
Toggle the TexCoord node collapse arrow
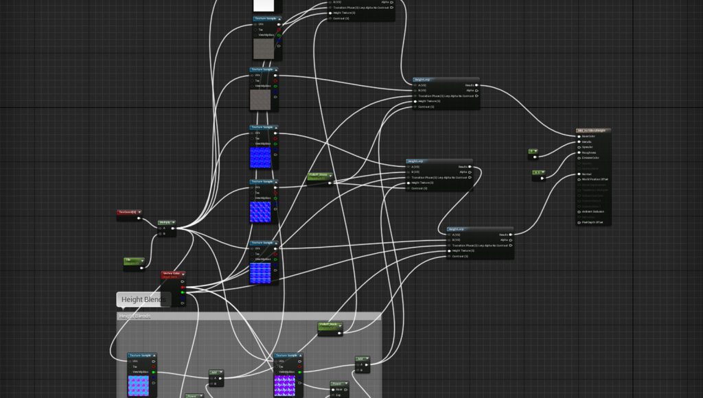139,213
